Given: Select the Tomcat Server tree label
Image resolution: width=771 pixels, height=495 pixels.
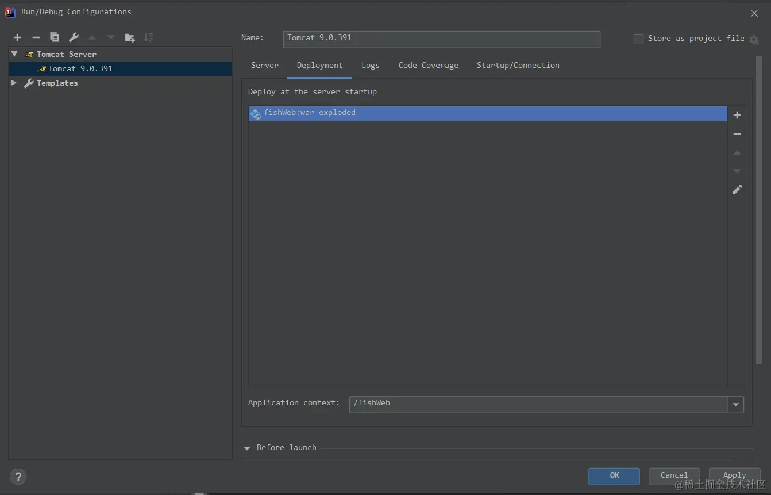Looking at the screenshot, I should pyautogui.click(x=67, y=54).
